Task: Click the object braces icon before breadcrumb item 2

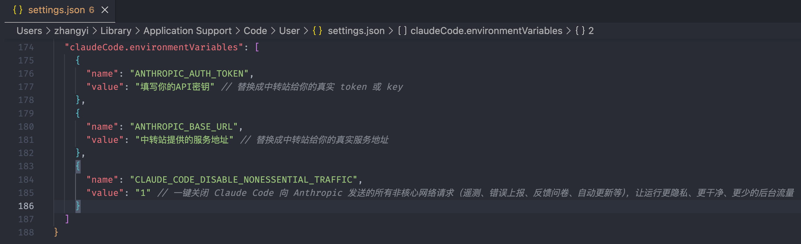Action: coord(580,31)
